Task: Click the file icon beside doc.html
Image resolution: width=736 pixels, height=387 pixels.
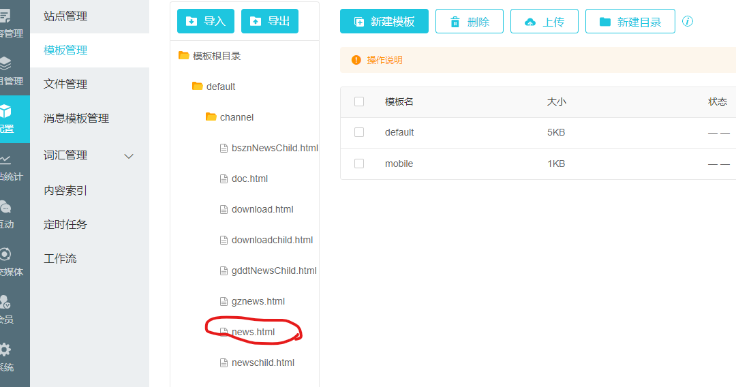Action: click(224, 179)
